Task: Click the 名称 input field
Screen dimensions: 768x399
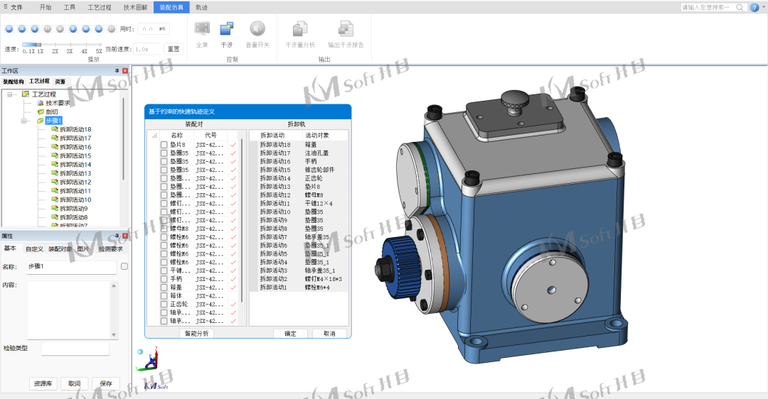Action: click(71, 267)
